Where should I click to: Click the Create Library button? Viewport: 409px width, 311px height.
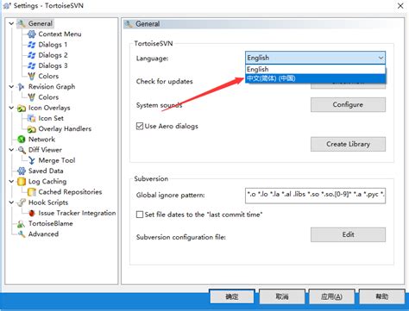348,144
